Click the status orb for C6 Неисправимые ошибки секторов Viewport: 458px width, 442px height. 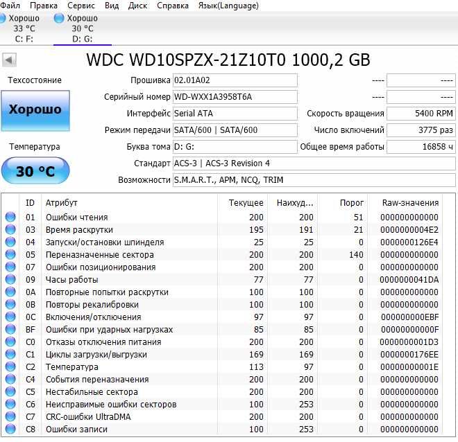click(x=10, y=404)
